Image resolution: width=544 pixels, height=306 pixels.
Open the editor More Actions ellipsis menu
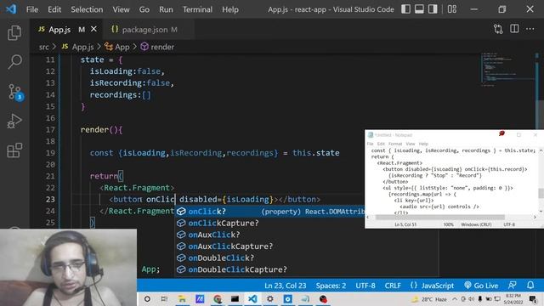point(530,29)
